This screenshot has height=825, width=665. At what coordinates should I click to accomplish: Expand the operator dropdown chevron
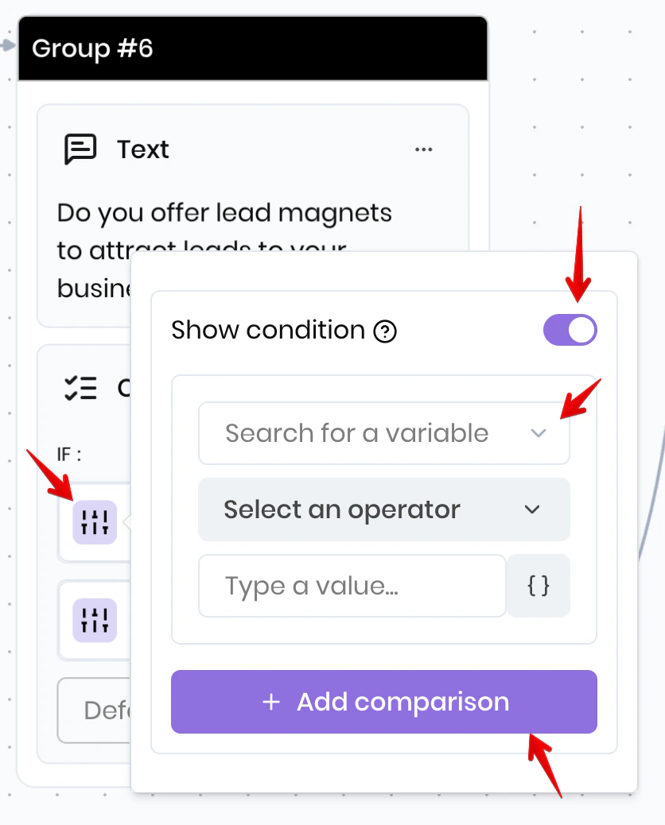(x=532, y=509)
